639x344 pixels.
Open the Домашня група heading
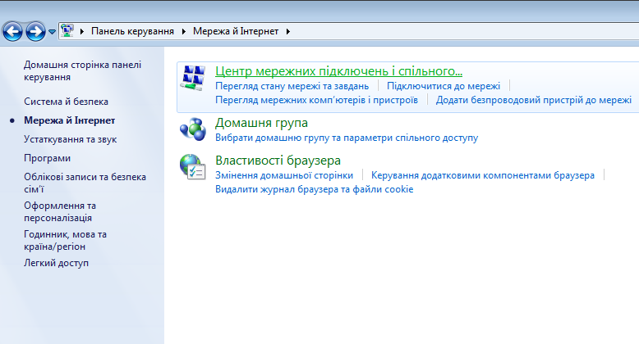pos(261,123)
